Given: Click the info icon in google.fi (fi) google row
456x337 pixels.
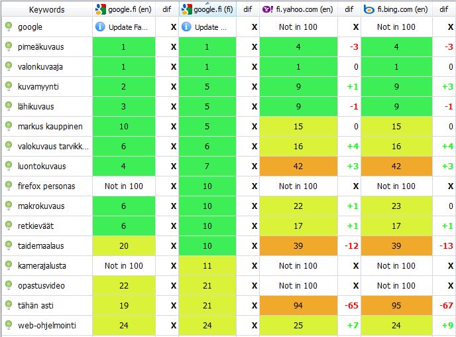Looking at the screenshot, I should [x=186, y=27].
